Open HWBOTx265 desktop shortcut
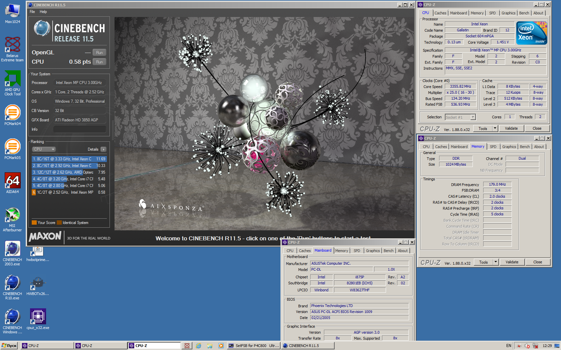The image size is (561, 350). coord(38,286)
